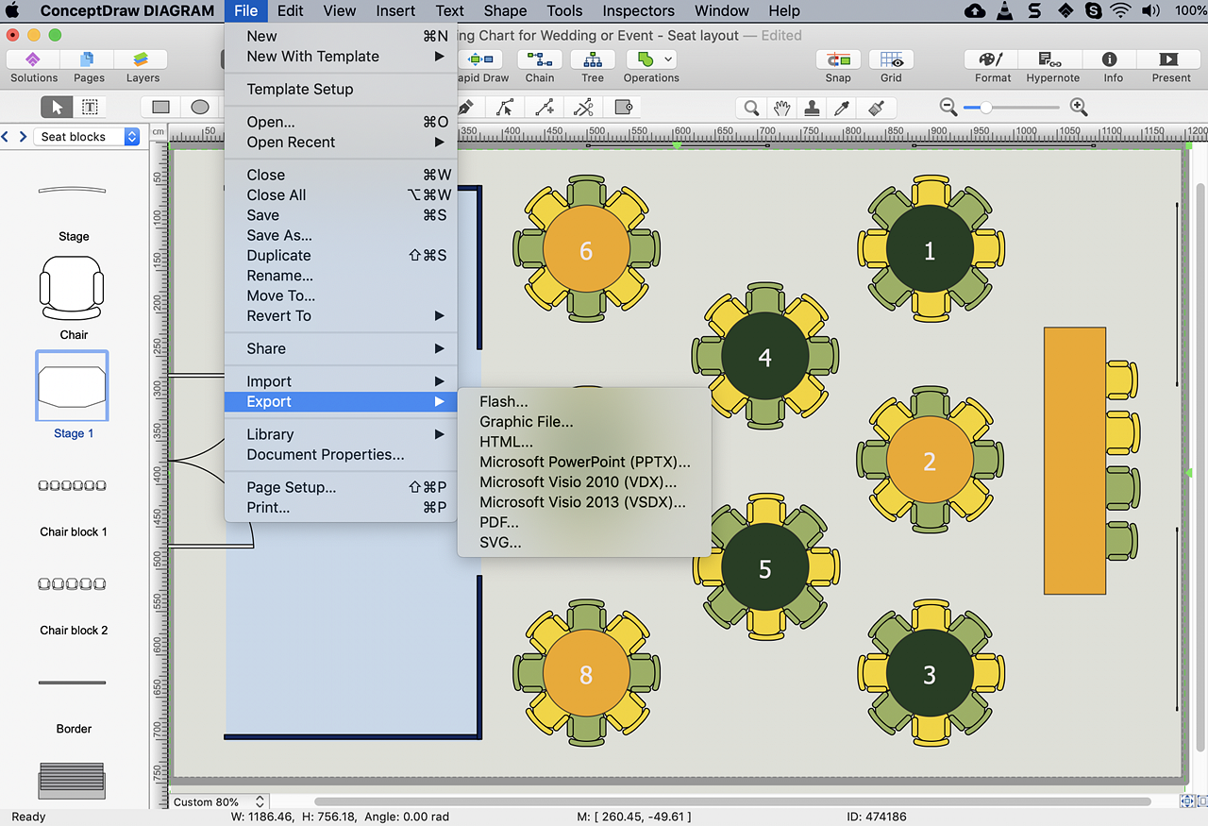Choose Save As from File menu
The image size is (1208, 826).
(x=341, y=235)
